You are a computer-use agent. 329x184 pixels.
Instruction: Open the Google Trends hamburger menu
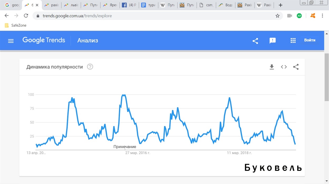pos(11,41)
